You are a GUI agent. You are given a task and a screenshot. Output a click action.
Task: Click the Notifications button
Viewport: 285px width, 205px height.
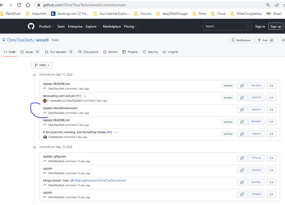(241, 40)
